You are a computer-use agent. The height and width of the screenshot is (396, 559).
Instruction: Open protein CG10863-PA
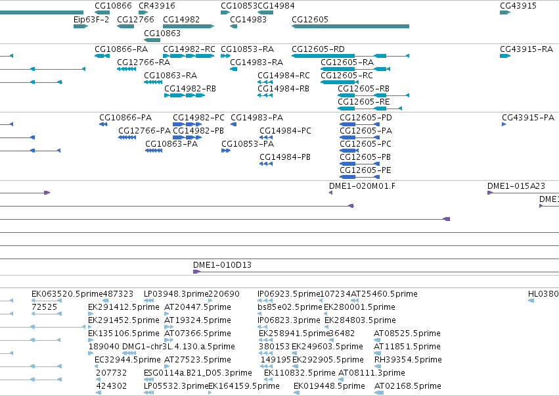click(x=171, y=144)
